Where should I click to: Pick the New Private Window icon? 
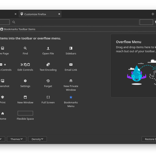(71, 81)
